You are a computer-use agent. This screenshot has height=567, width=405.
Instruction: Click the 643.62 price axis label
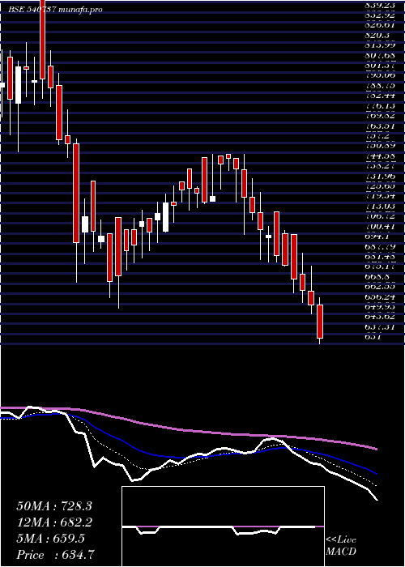pos(381,317)
